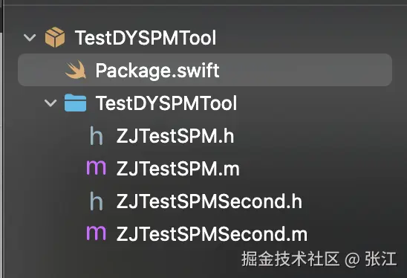Select the TestDYSPMTool folder name text
This screenshot has width=407, height=278.
click(x=166, y=103)
